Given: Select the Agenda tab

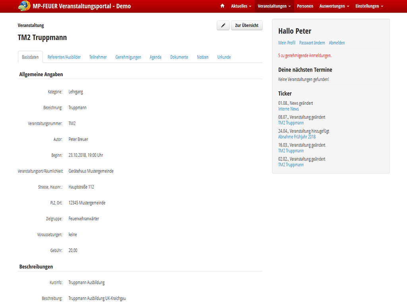Looking at the screenshot, I should 155,57.
